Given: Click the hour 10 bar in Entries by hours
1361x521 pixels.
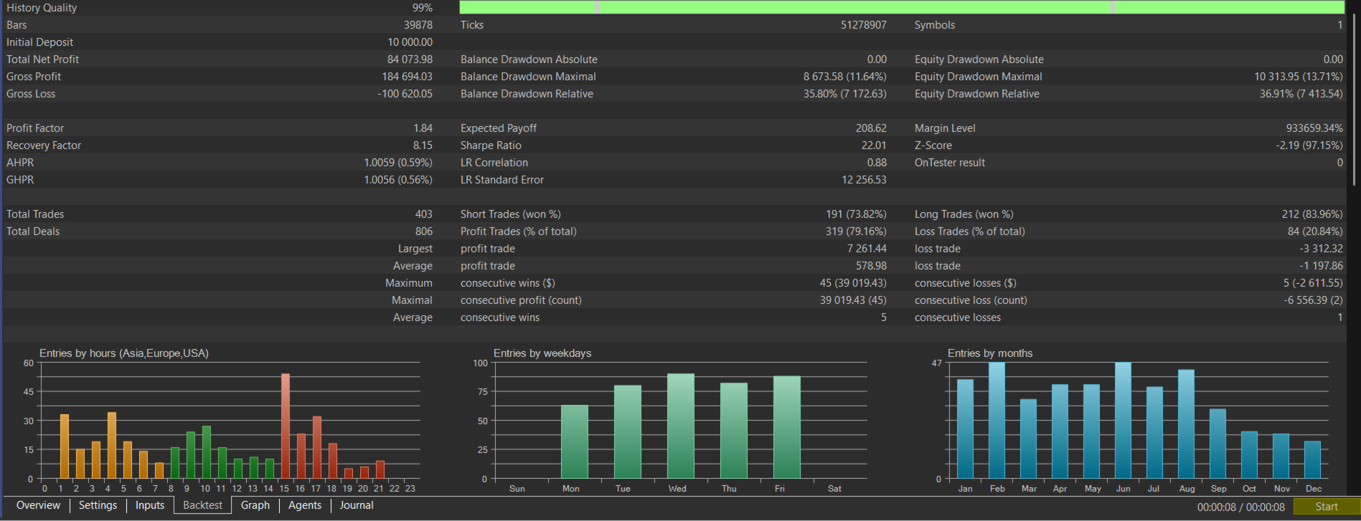Looking at the screenshot, I should coord(207,452).
